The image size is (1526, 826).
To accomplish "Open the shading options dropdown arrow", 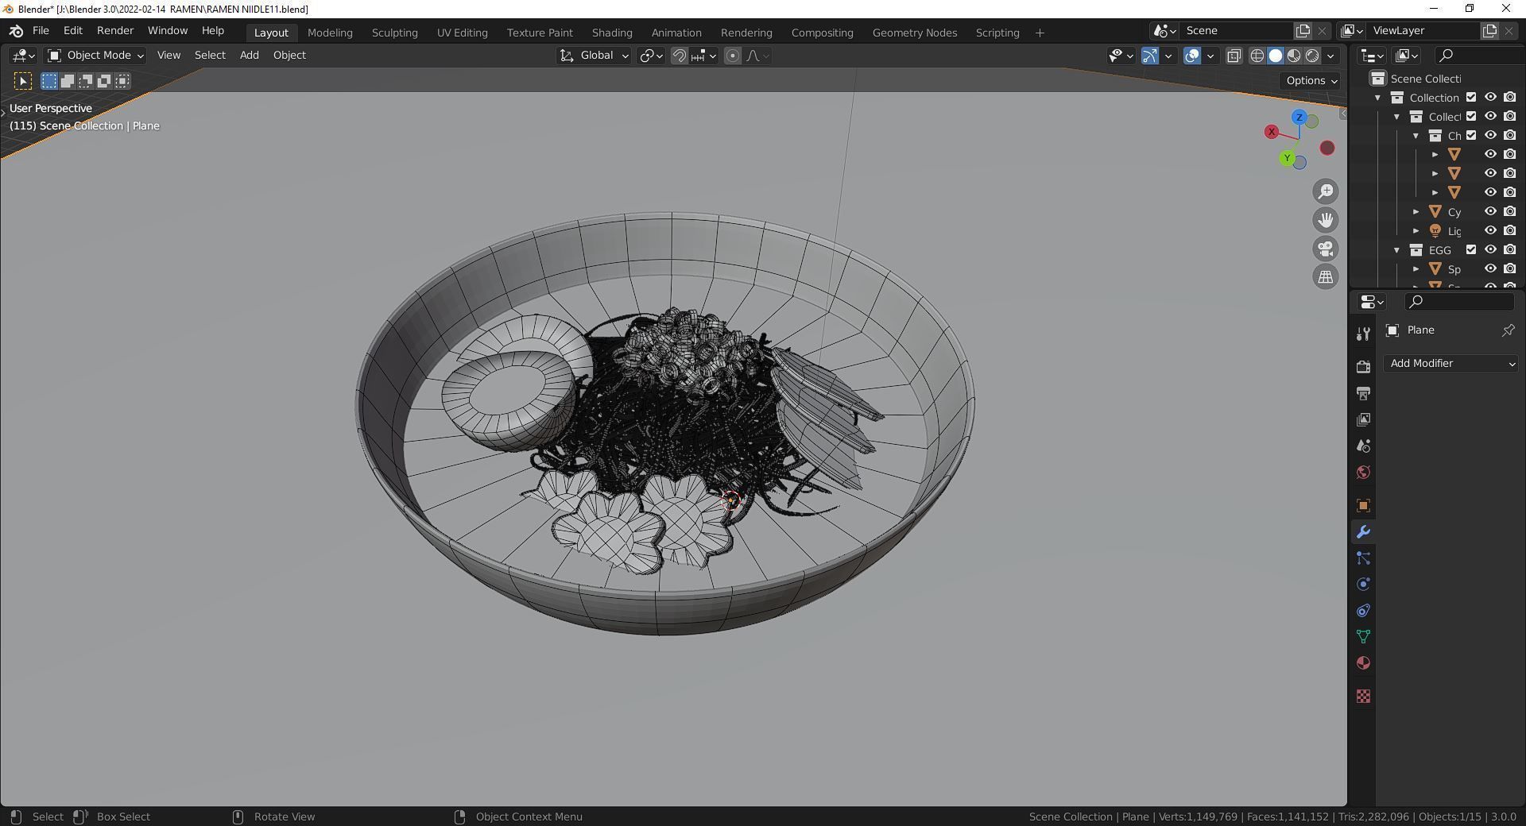I will tap(1330, 56).
